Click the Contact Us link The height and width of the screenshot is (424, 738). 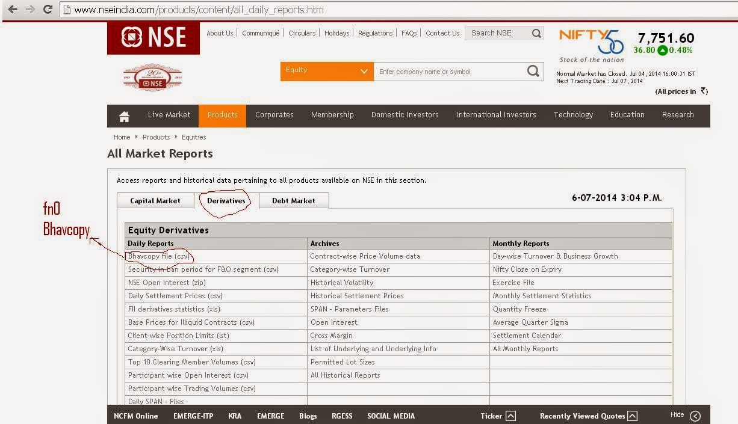442,33
